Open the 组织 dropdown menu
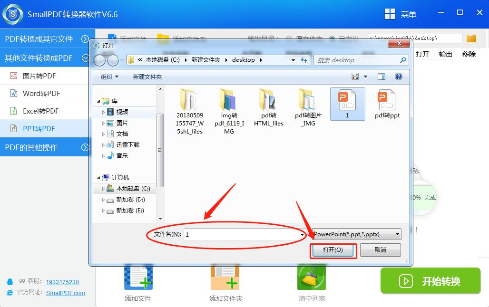The height and width of the screenshot is (307, 489). 110,77
